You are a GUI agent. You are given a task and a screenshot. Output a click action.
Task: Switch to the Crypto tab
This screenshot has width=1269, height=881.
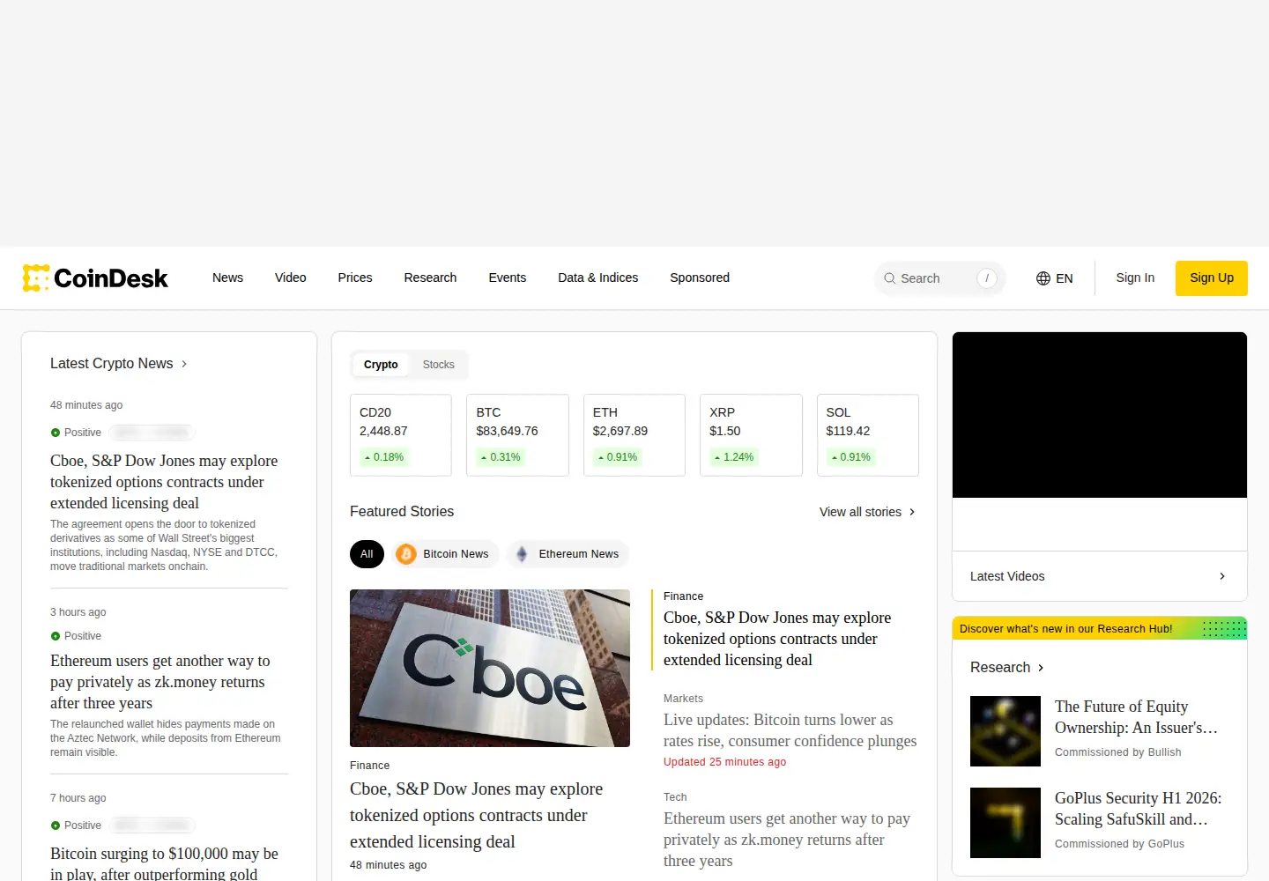pos(381,365)
